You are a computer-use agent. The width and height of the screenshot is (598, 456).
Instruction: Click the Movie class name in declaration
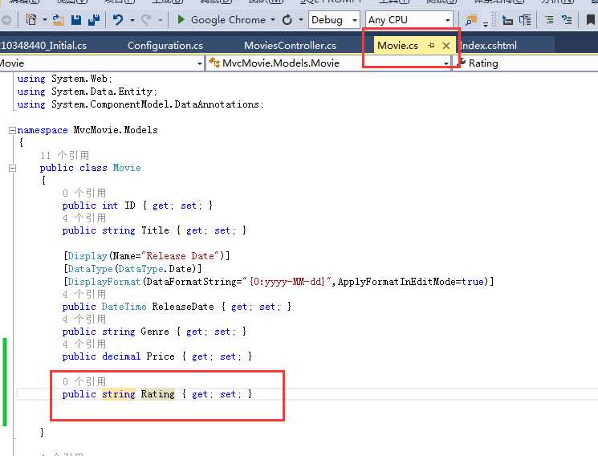tap(127, 168)
